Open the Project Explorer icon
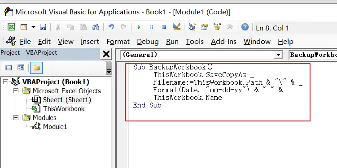 (x=192, y=27)
